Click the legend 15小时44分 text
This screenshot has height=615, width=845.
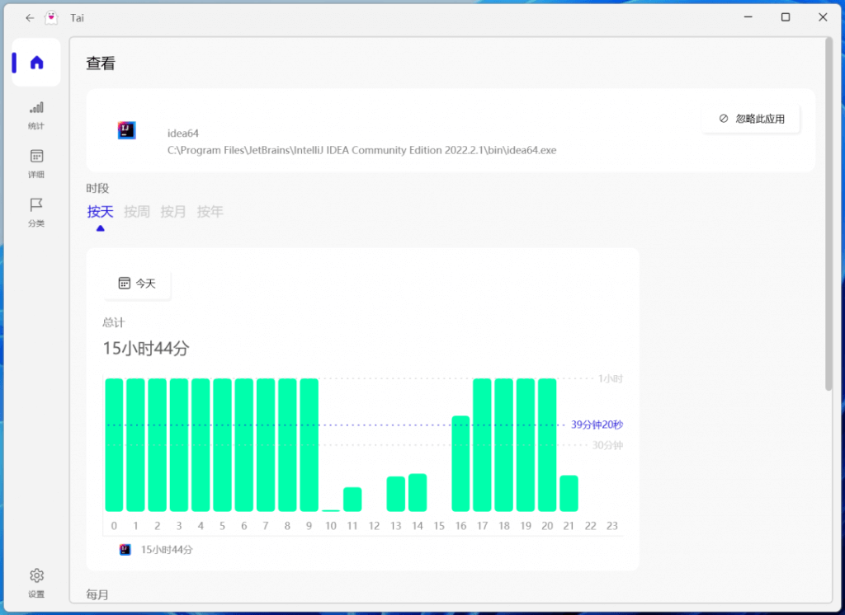(167, 550)
